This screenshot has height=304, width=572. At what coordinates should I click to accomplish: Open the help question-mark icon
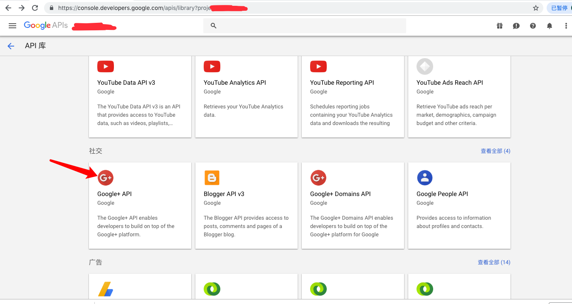[x=533, y=26]
